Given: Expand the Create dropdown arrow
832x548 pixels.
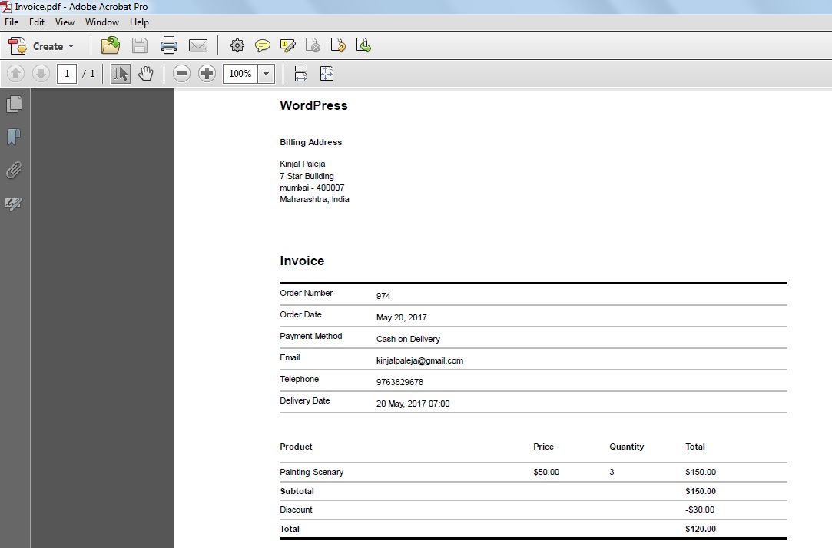Looking at the screenshot, I should coord(71,46).
